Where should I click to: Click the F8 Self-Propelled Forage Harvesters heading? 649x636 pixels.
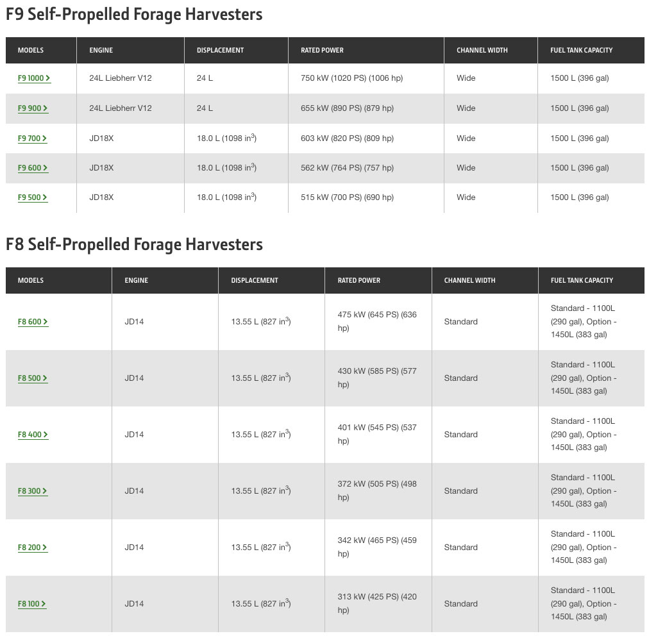pyautogui.click(x=134, y=244)
